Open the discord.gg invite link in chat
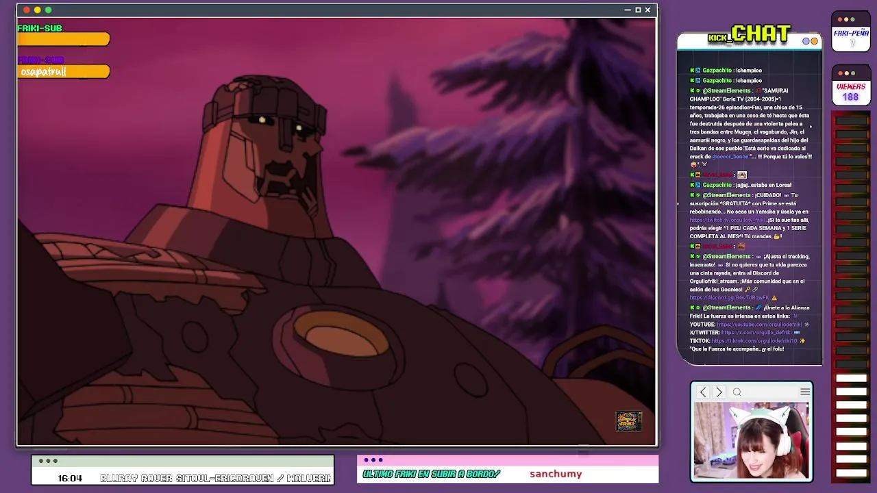 click(x=730, y=298)
